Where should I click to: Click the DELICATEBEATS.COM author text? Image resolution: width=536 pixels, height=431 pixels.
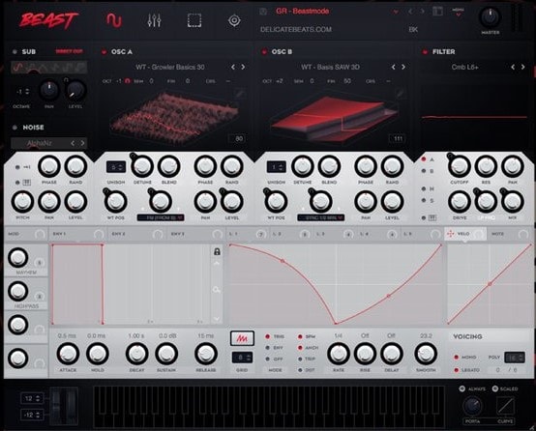point(296,29)
